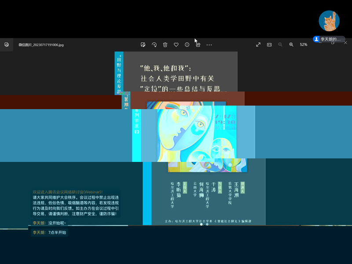Click host name 李昕茹 on the poster
This screenshot has width=352, height=264.
[179, 190]
